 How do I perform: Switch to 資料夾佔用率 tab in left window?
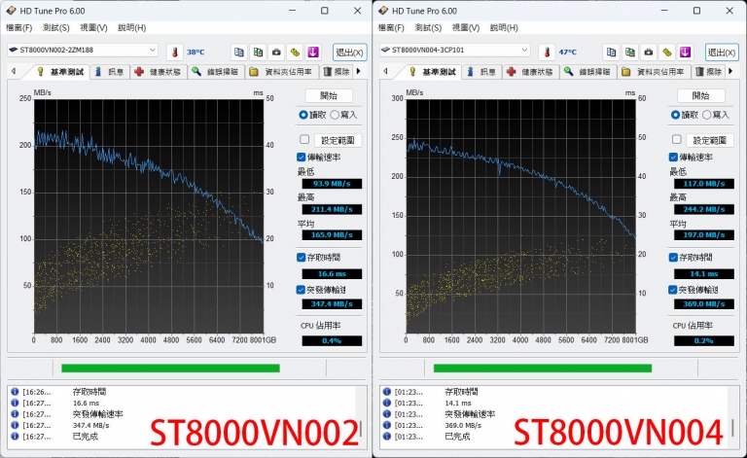click(282, 72)
